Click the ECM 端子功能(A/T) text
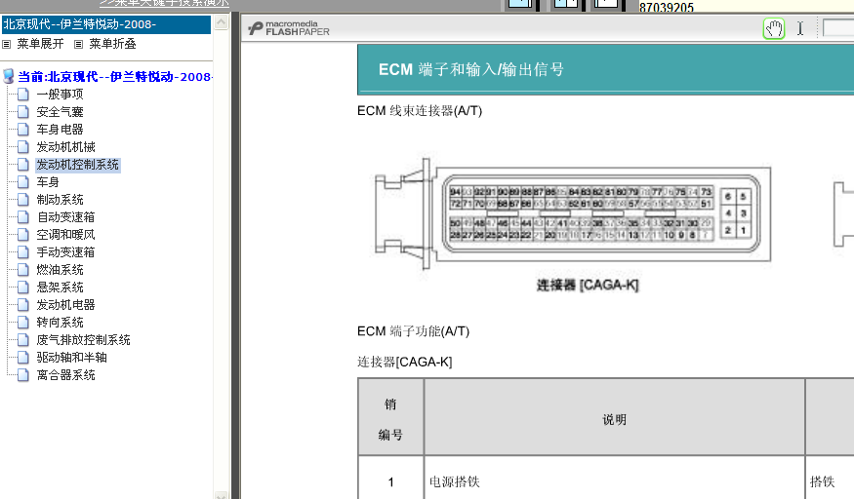This screenshot has width=854, height=499. [x=413, y=331]
